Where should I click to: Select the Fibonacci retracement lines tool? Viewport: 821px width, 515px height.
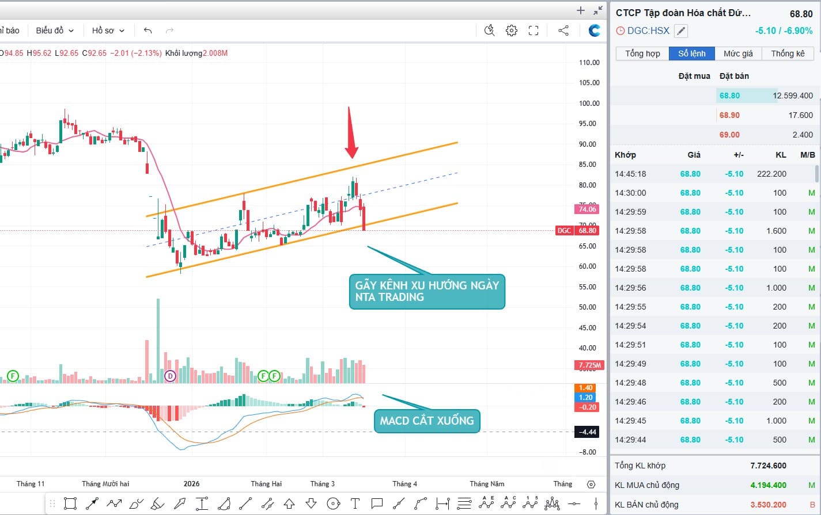pos(464,504)
